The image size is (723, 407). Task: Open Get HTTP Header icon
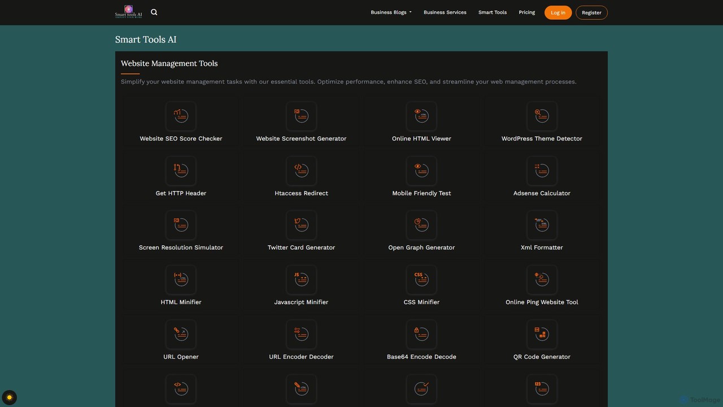coord(181,171)
